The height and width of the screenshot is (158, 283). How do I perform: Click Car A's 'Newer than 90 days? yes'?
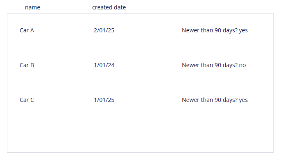tap(215, 30)
